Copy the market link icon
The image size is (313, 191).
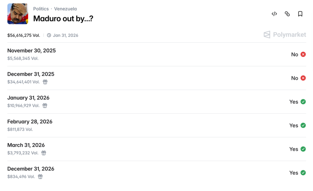(x=287, y=14)
